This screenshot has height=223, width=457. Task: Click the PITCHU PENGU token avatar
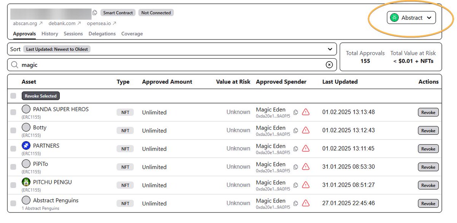[26, 182]
